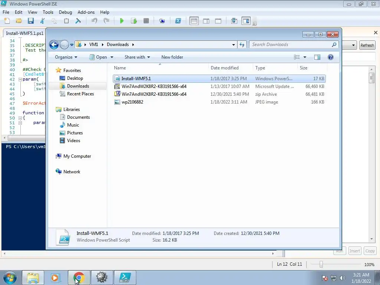Select the Install-WMF5.1.ps1 script tab

pos(24,33)
